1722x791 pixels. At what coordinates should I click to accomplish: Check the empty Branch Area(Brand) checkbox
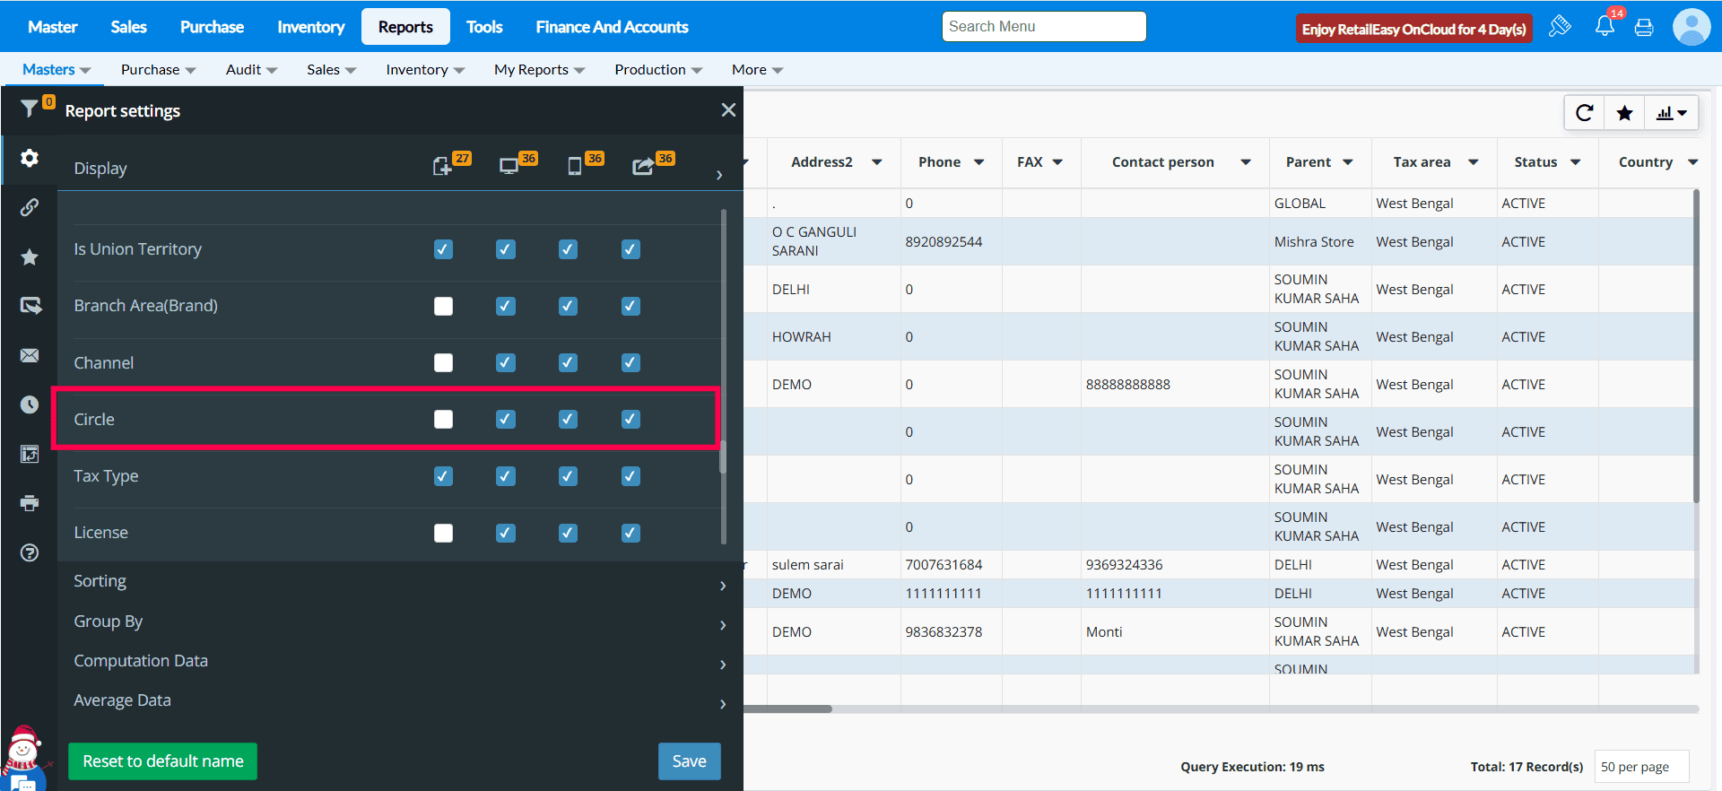click(443, 306)
